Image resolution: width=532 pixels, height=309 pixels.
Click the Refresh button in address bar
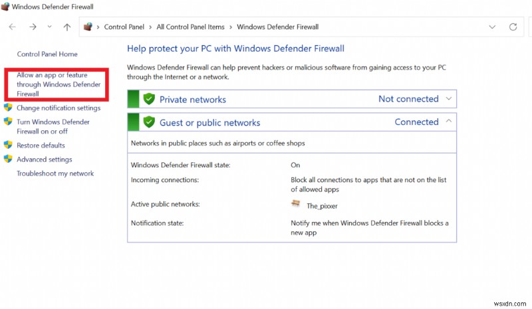(x=513, y=27)
